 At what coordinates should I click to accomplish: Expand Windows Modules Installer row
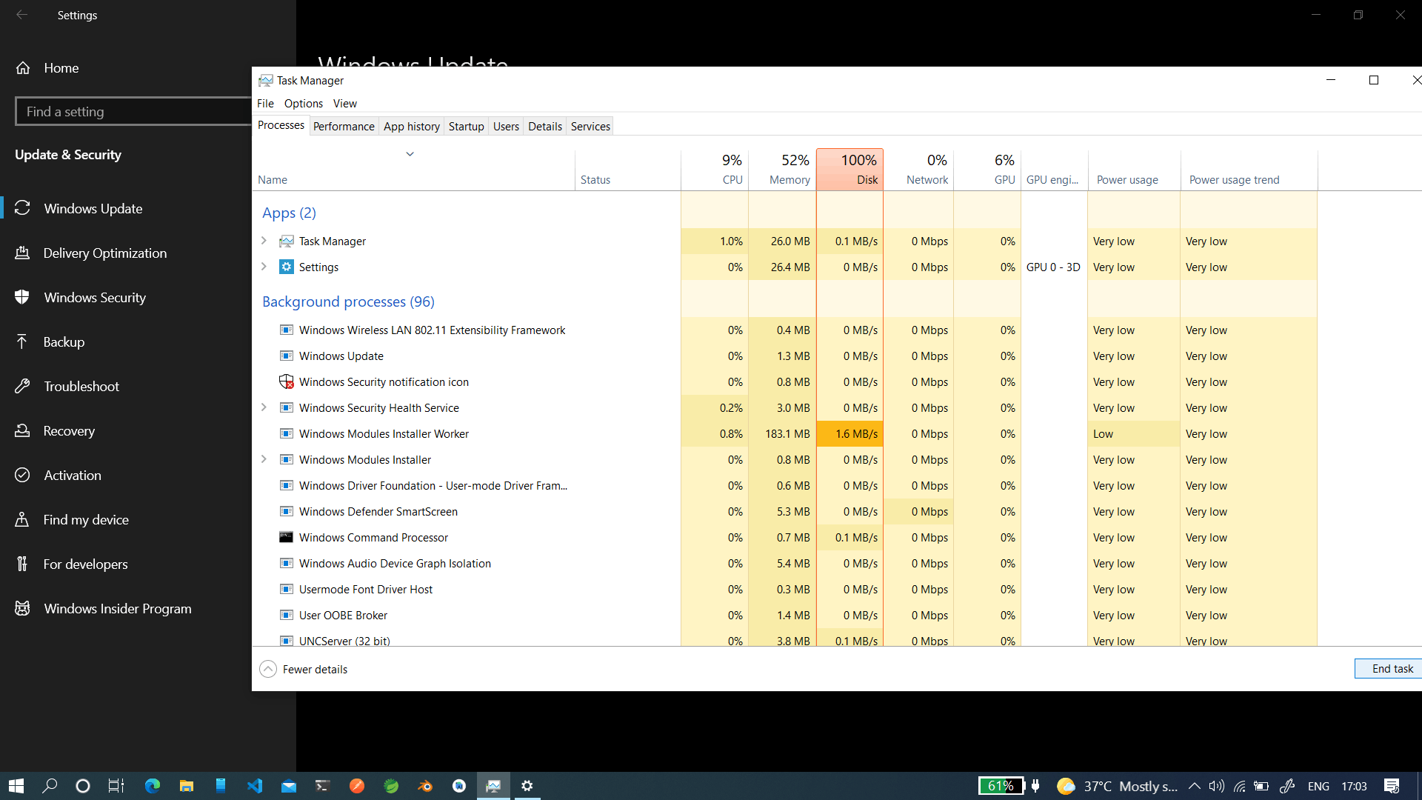pos(264,460)
